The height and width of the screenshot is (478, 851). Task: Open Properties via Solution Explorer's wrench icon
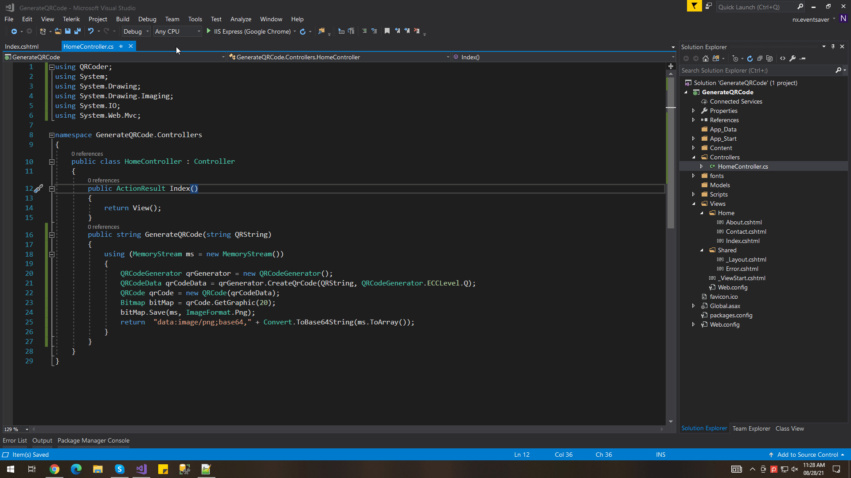tap(792, 58)
